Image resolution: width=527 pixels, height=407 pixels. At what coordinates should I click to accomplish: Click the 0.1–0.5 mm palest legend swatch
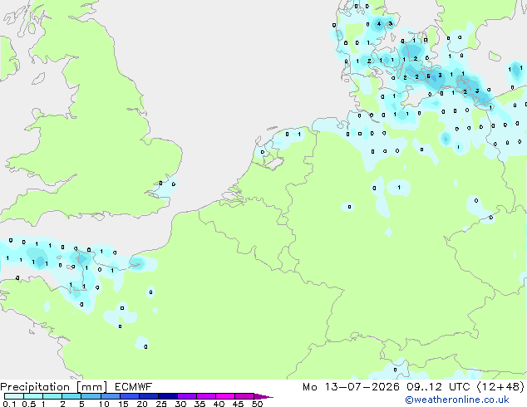pos(14,396)
